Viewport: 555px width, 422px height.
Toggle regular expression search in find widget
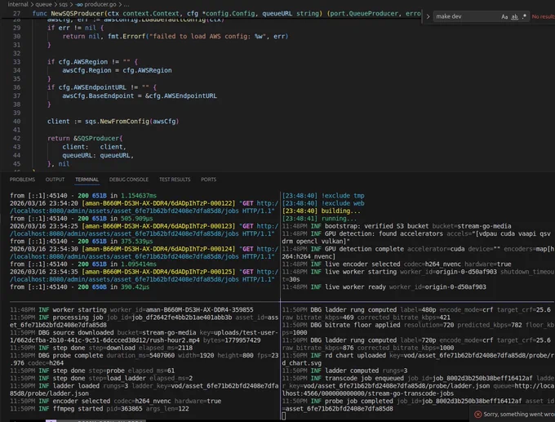[x=524, y=16]
